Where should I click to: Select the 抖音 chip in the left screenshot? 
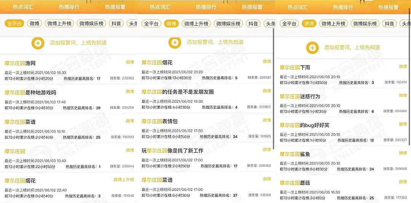point(116,24)
